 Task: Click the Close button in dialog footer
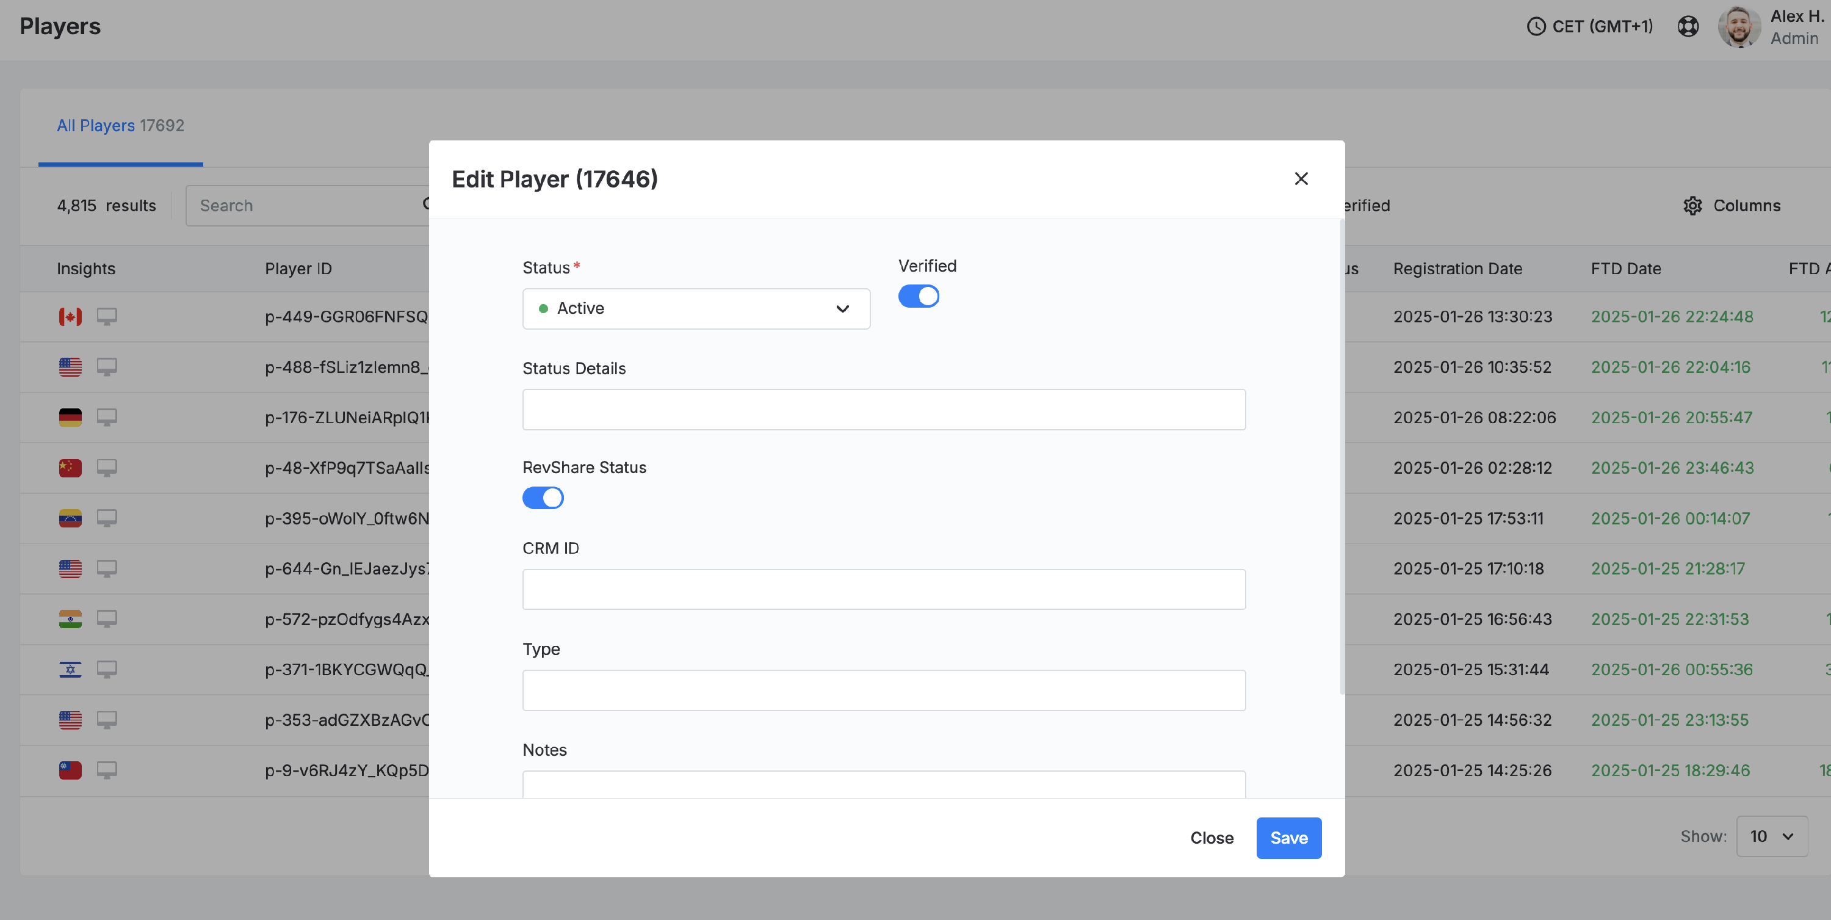pos(1211,838)
